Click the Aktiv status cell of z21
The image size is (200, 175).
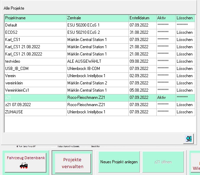pos(166,97)
